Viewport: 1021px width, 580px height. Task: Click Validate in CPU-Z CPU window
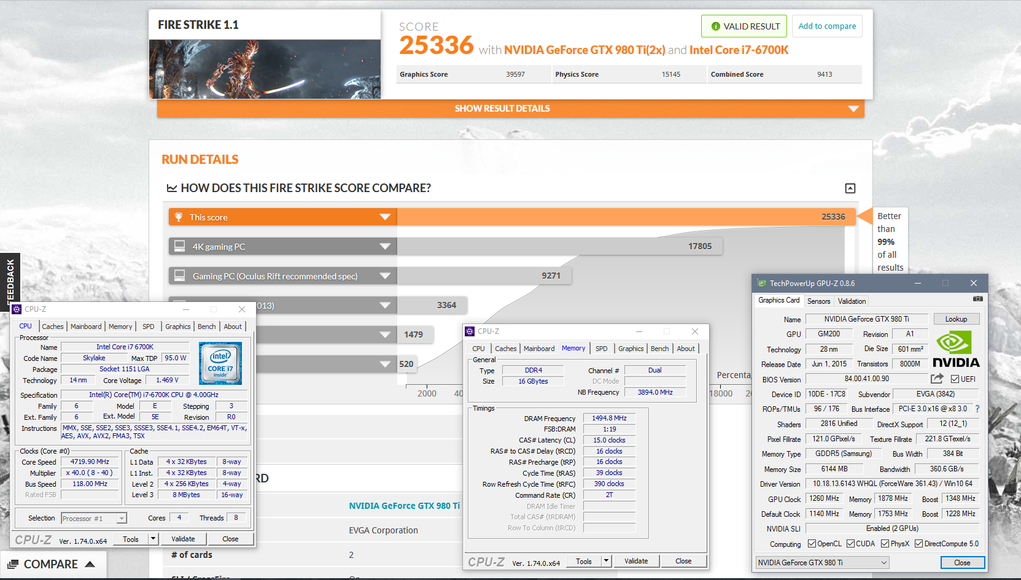click(x=183, y=539)
